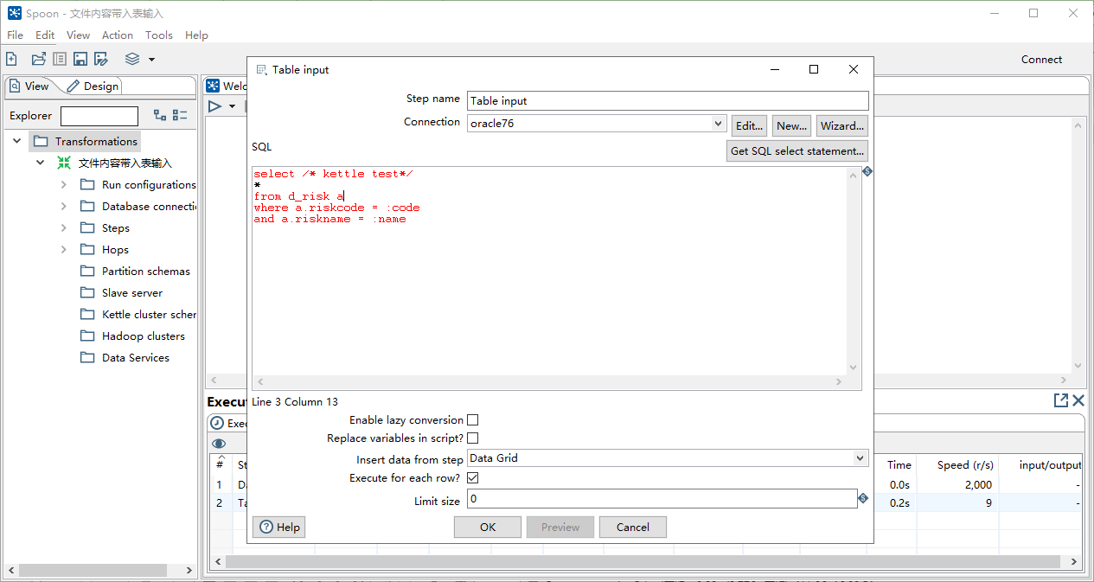The width and height of the screenshot is (1094, 582).
Task: Expand the Database connections node
Action: click(x=63, y=206)
